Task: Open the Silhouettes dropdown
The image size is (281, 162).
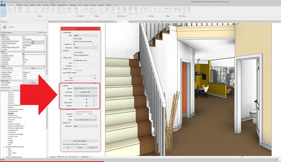Action: click(85, 48)
